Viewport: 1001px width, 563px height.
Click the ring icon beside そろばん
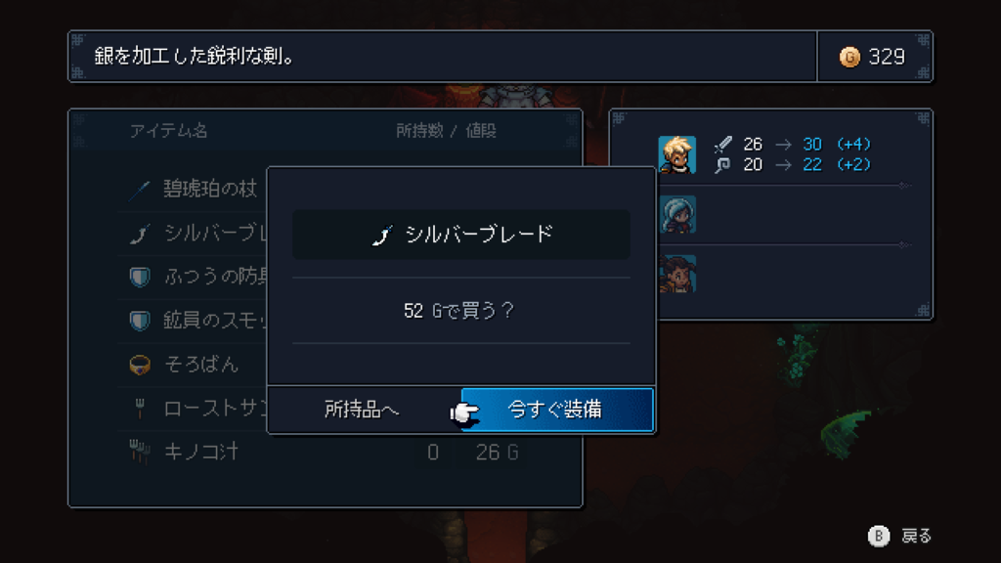click(140, 365)
